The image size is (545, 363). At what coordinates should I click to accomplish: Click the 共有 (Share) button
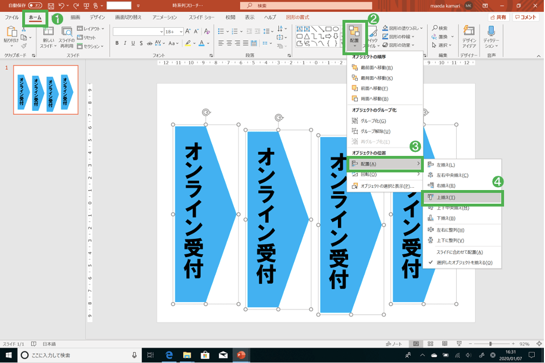499,18
